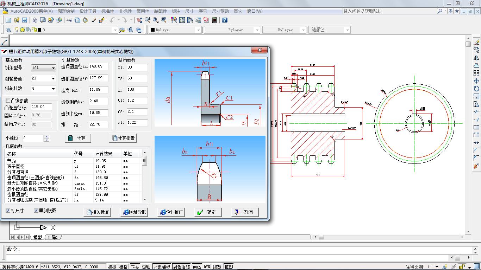Click the 齿顶圆直径 da input field
Screen dimensions: 481x270
98,66
